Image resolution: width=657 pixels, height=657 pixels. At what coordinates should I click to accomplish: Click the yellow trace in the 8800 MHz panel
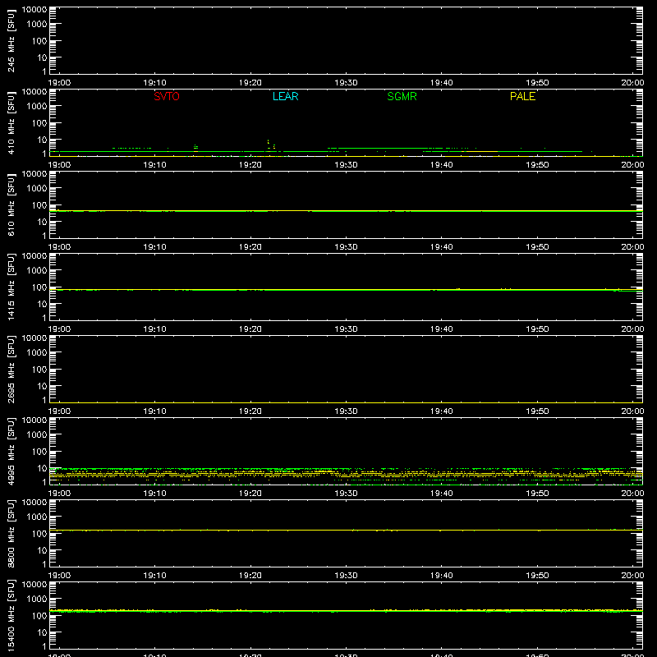coord(346,530)
